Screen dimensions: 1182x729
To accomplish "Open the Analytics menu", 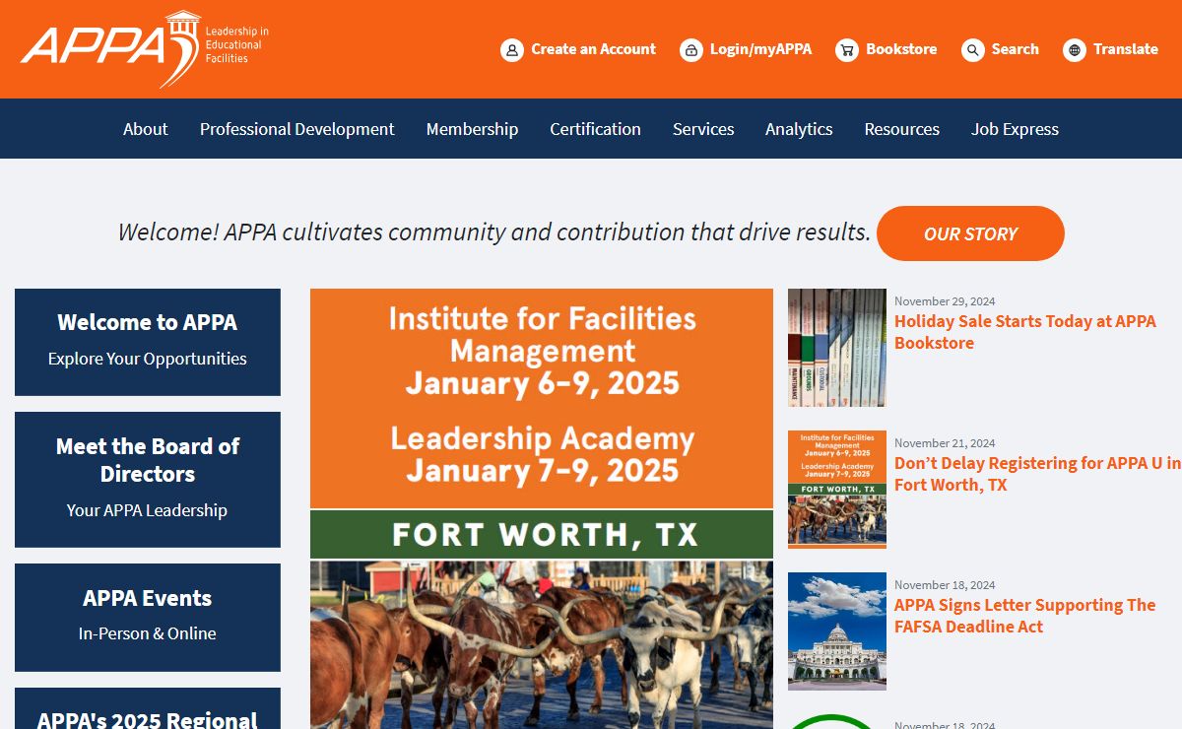I will tap(799, 129).
